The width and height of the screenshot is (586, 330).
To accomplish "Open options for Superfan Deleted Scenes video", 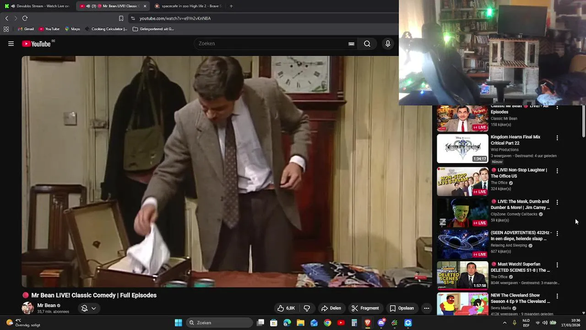I will coord(557,265).
